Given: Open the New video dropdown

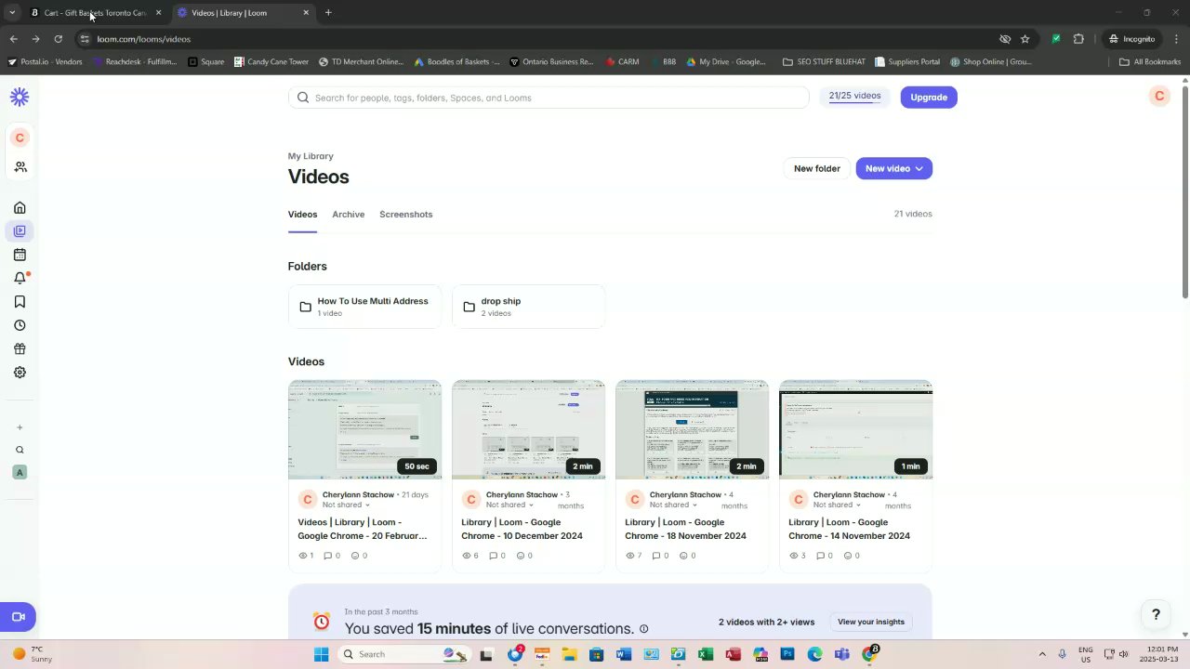Looking at the screenshot, I should (894, 168).
